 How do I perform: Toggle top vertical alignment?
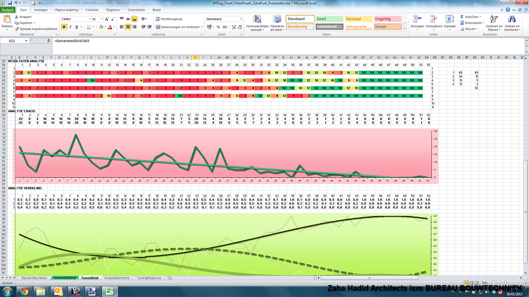122,19
